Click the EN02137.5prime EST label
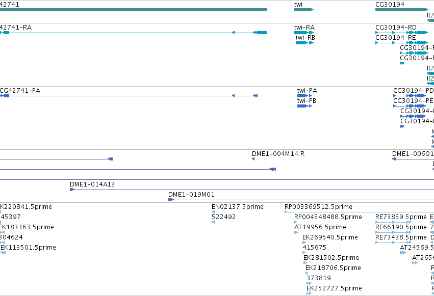This screenshot has width=434, height=296. (x=238, y=207)
